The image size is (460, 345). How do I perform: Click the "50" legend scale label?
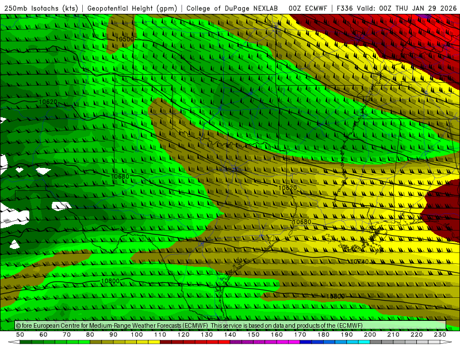point(20,335)
